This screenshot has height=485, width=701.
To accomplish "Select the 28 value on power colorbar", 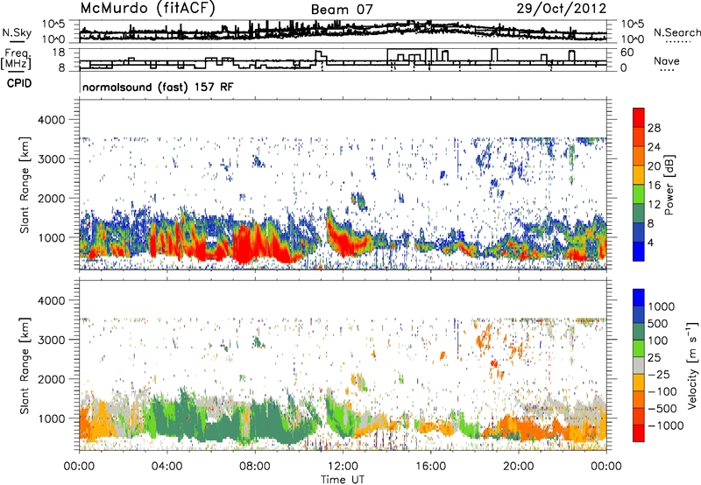I will [x=654, y=128].
